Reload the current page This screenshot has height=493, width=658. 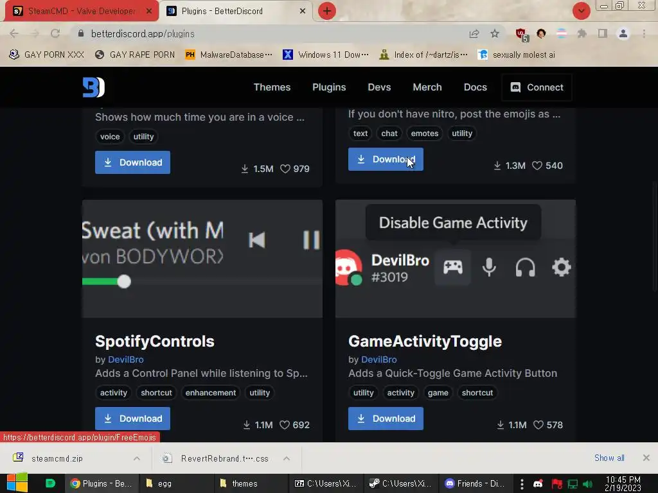pyautogui.click(x=55, y=33)
